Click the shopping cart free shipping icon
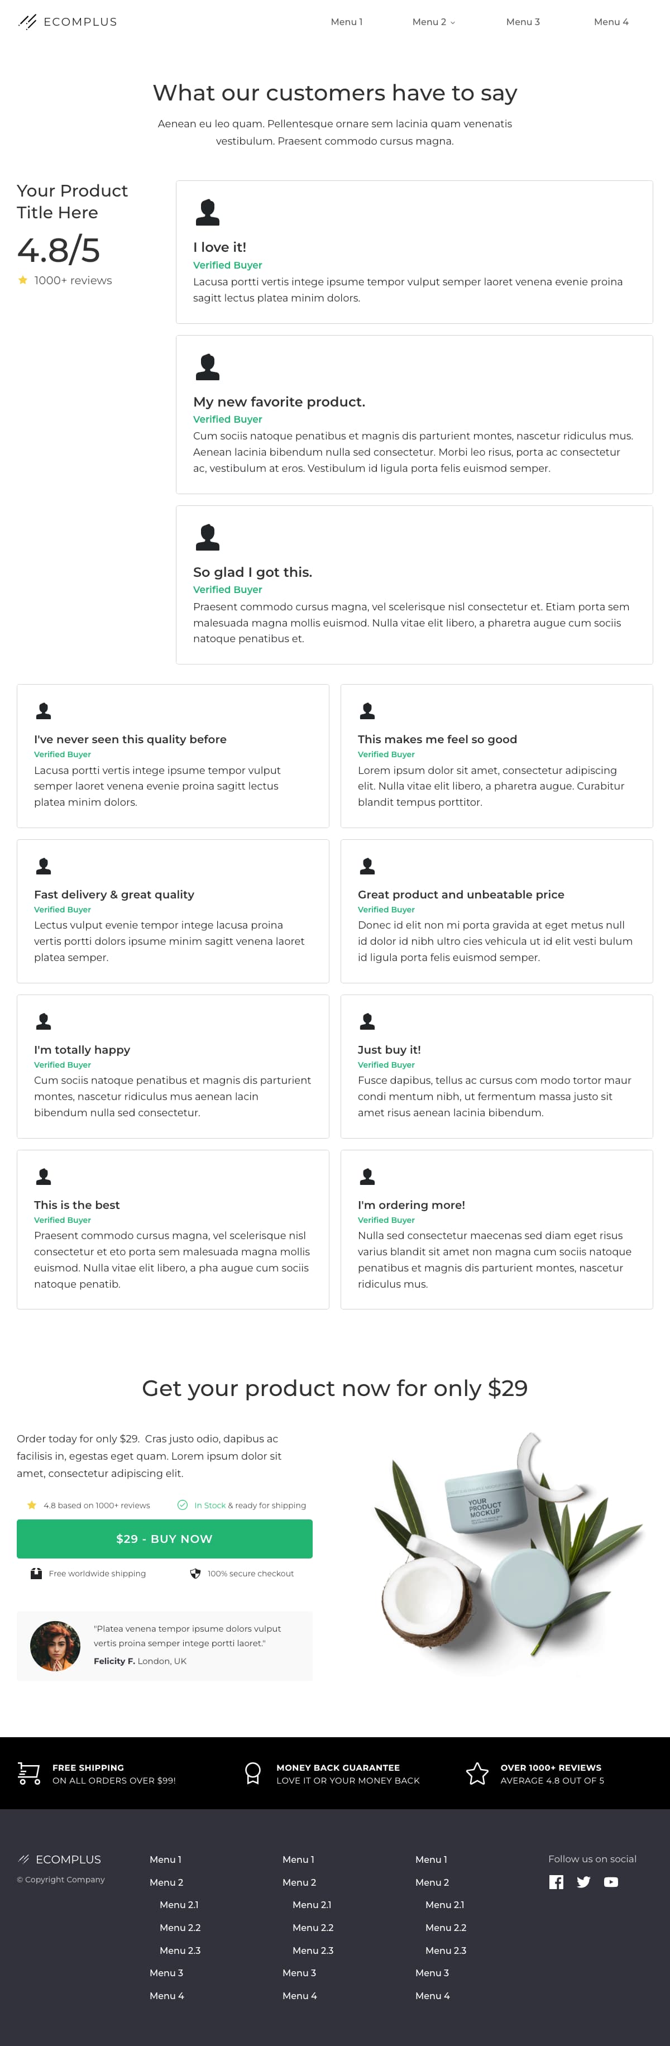 point(30,1773)
